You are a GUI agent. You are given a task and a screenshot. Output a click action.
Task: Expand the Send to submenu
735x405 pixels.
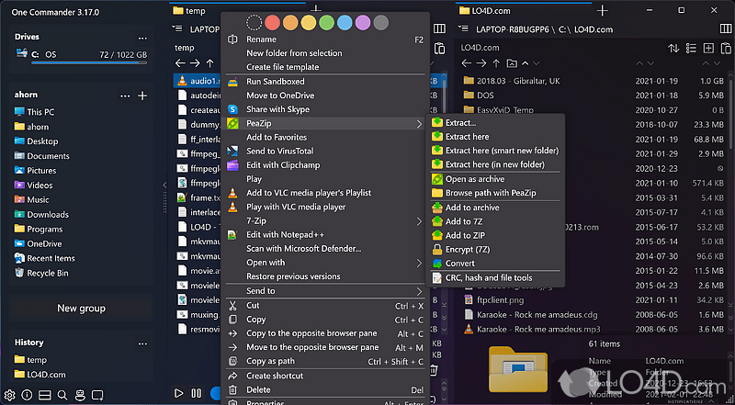(419, 291)
